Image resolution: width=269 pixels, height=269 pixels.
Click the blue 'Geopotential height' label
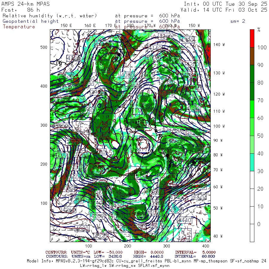pyautogui.click(x=30, y=21)
